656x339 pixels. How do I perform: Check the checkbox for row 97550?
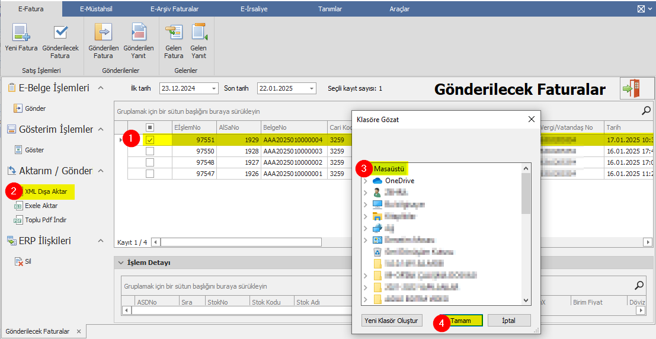click(150, 151)
